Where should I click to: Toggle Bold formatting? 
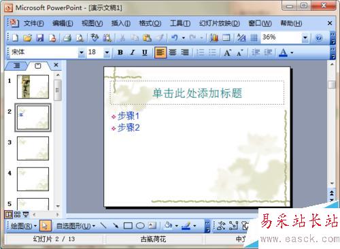(120, 52)
